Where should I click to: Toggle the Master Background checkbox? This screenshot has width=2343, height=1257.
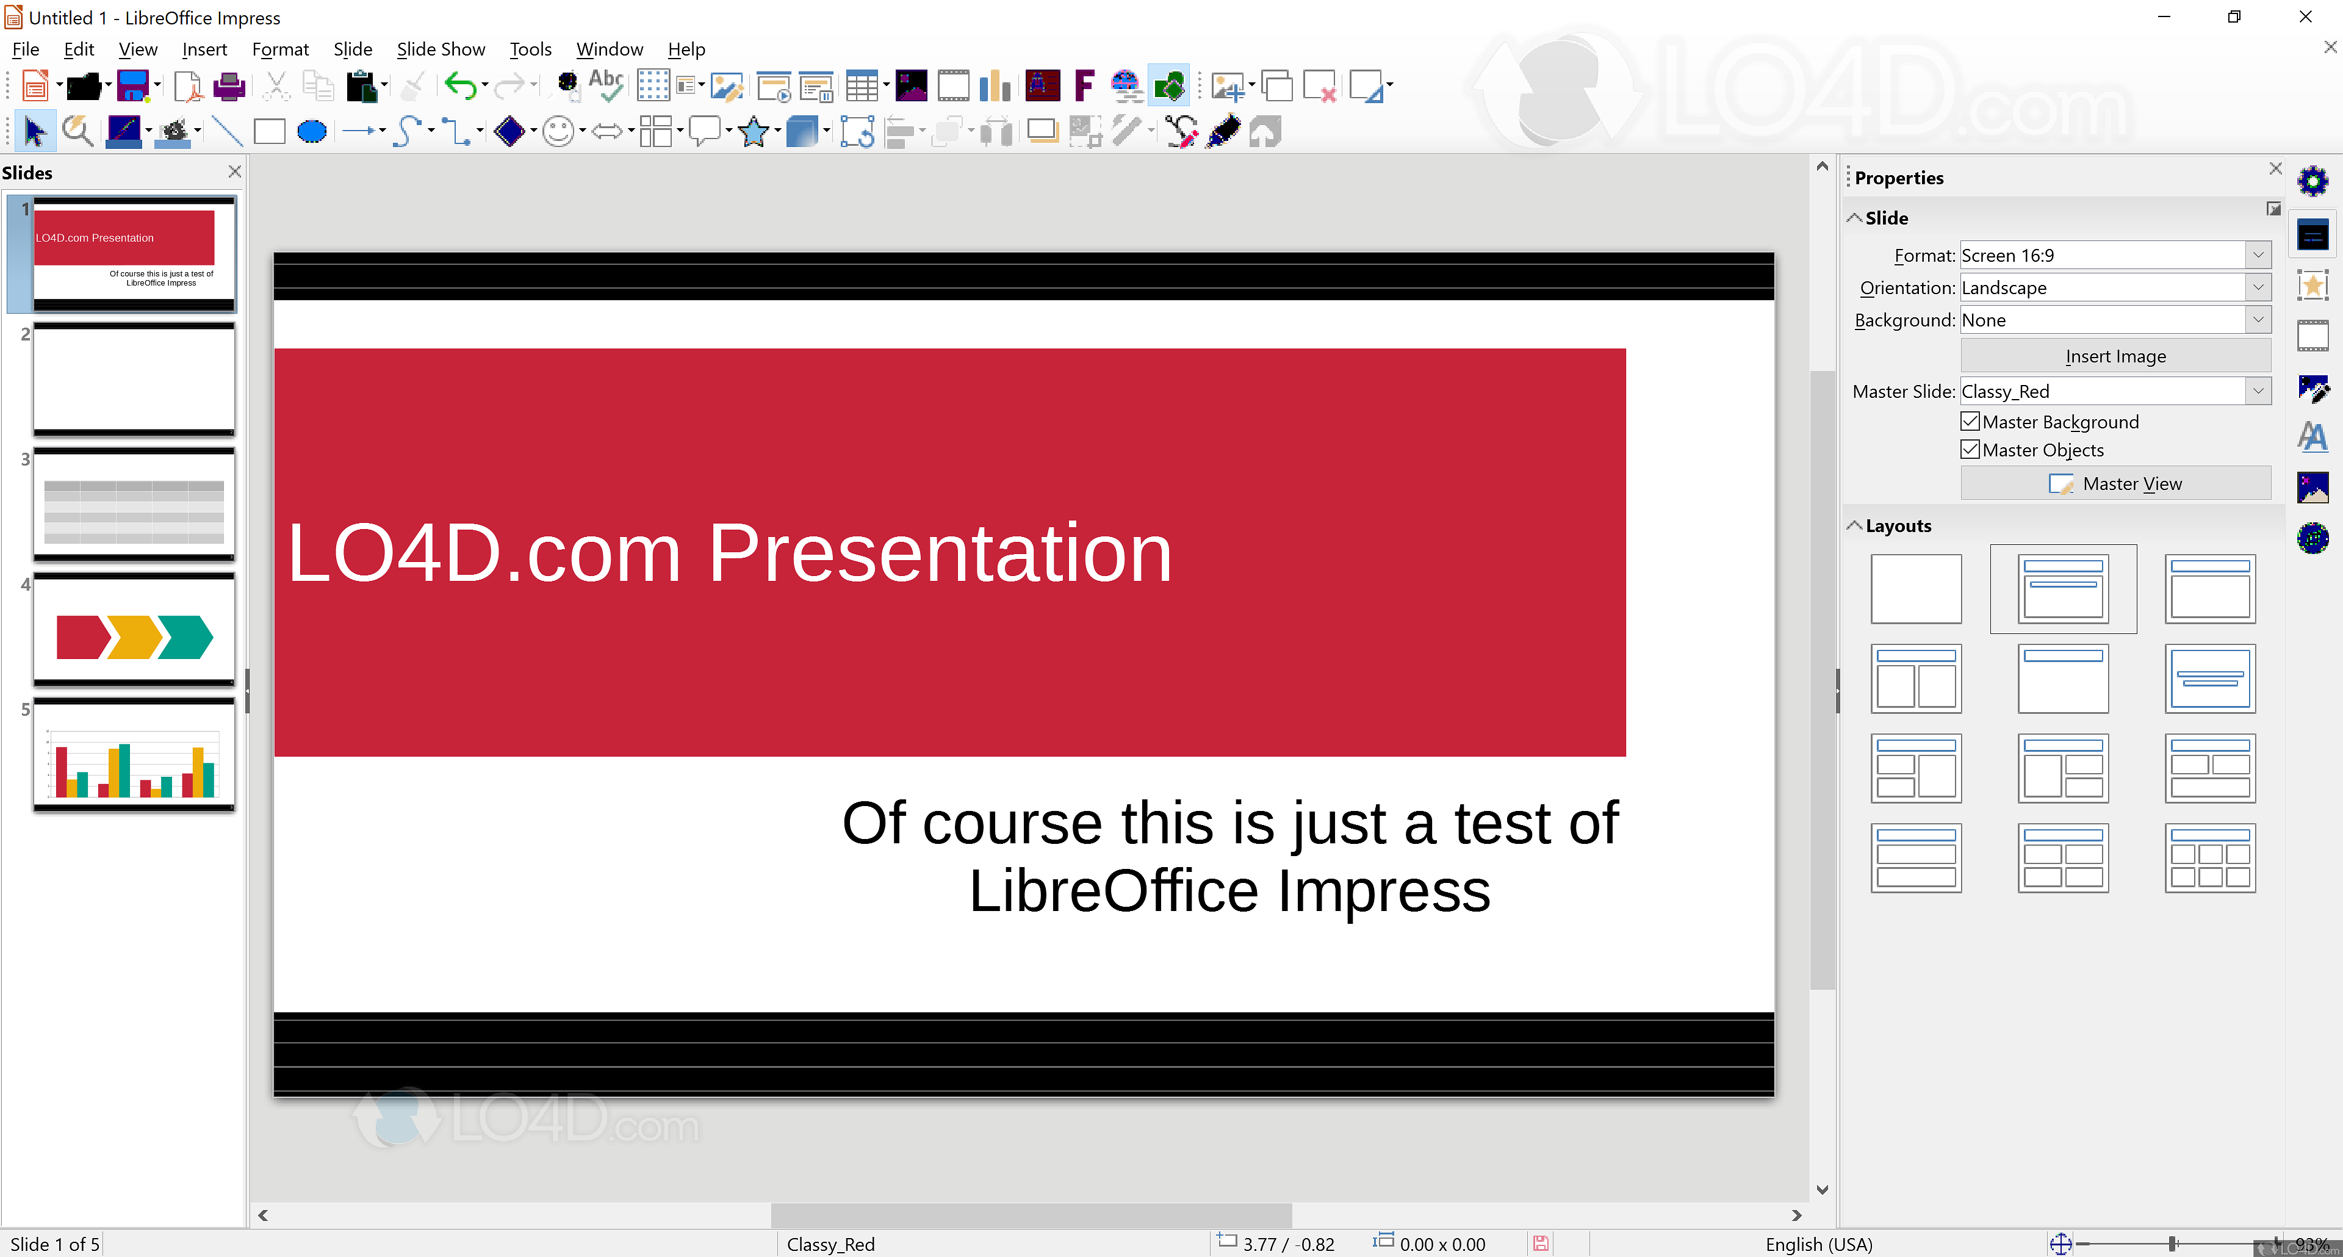(x=1970, y=421)
